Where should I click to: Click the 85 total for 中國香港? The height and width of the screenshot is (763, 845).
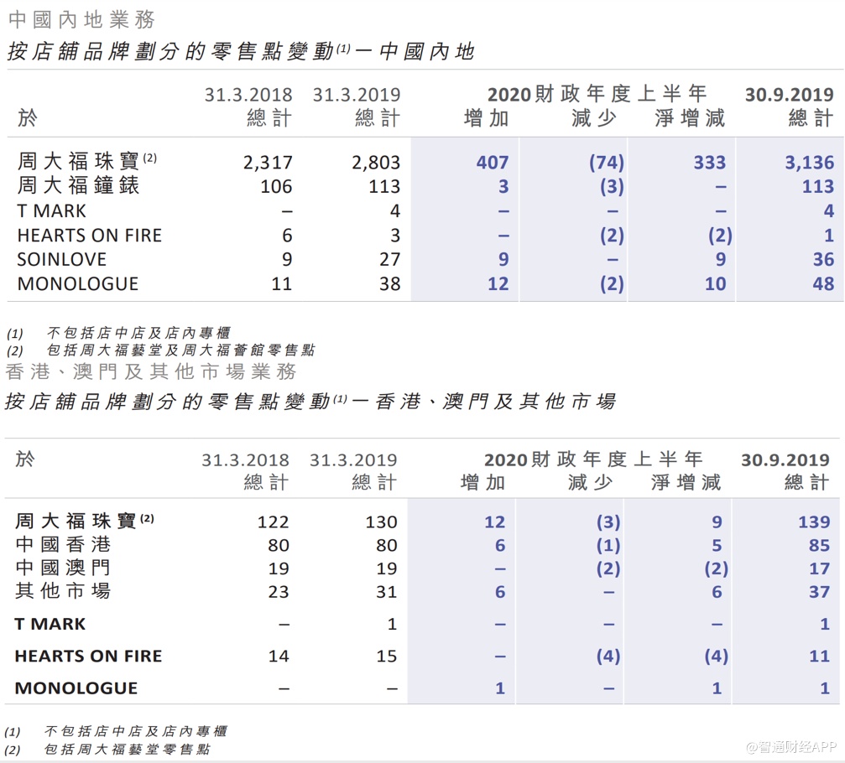819,546
